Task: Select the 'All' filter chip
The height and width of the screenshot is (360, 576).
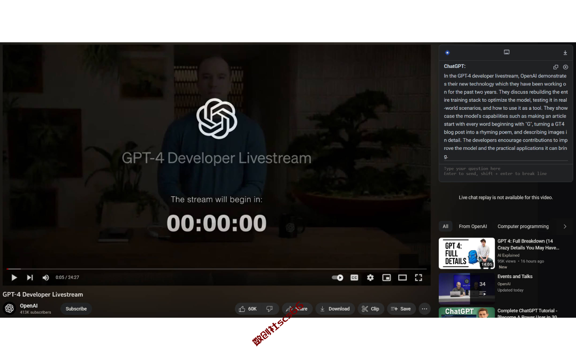Action: tap(445, 226)
